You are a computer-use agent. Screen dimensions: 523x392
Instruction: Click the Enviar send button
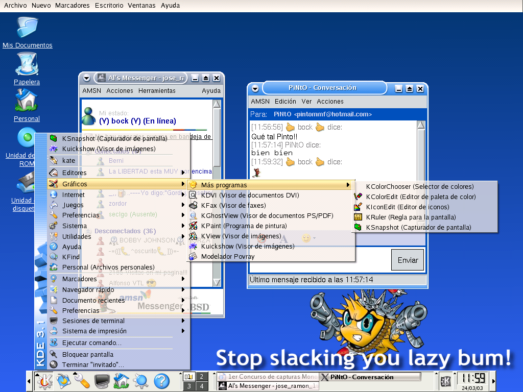408,260
